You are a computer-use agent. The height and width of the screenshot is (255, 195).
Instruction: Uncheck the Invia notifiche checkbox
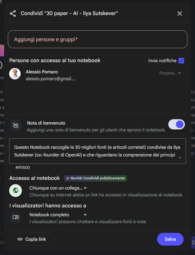(181, 61)
